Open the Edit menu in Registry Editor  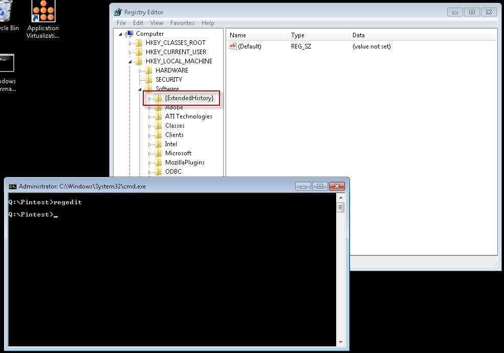click(x=138, y=23)
